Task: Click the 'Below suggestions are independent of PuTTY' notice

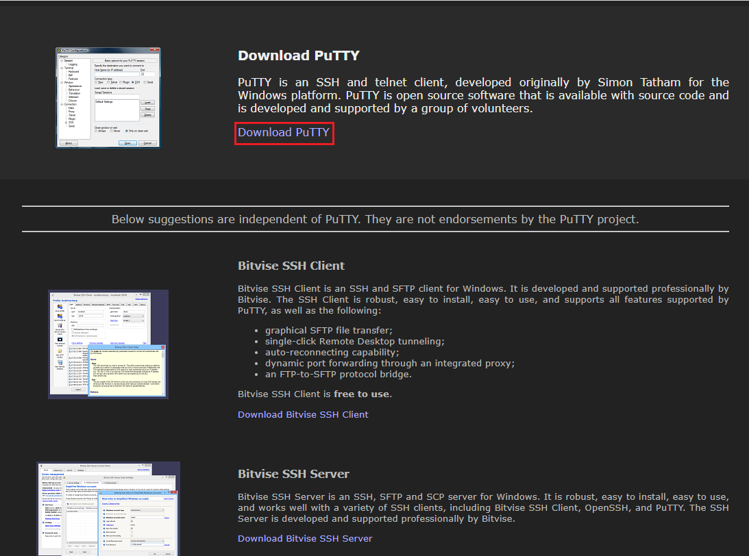Action: 375,220
